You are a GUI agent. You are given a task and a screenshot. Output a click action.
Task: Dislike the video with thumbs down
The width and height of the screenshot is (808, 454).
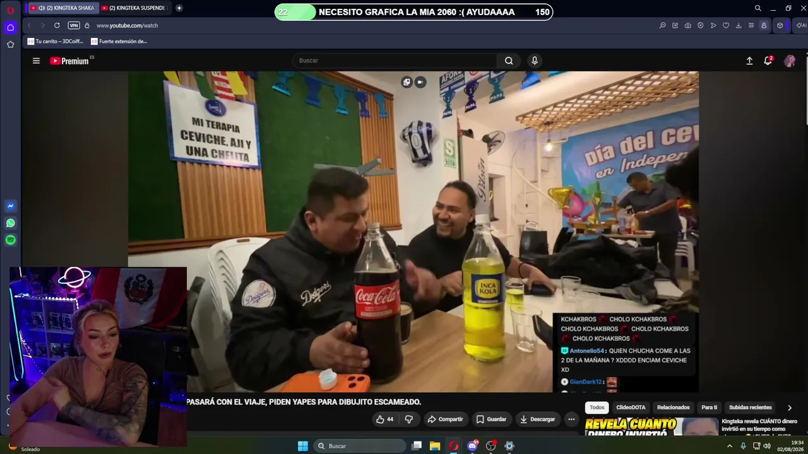click(408, 419)
